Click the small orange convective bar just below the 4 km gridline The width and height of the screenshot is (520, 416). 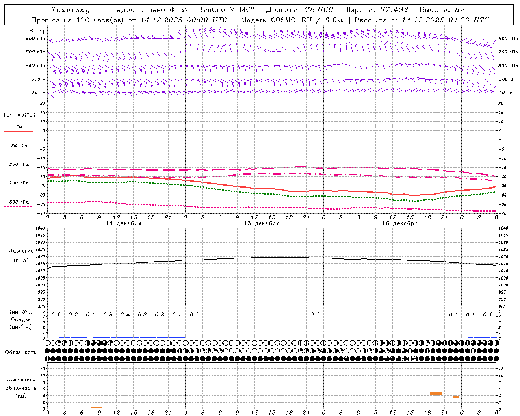coord(456,396)
